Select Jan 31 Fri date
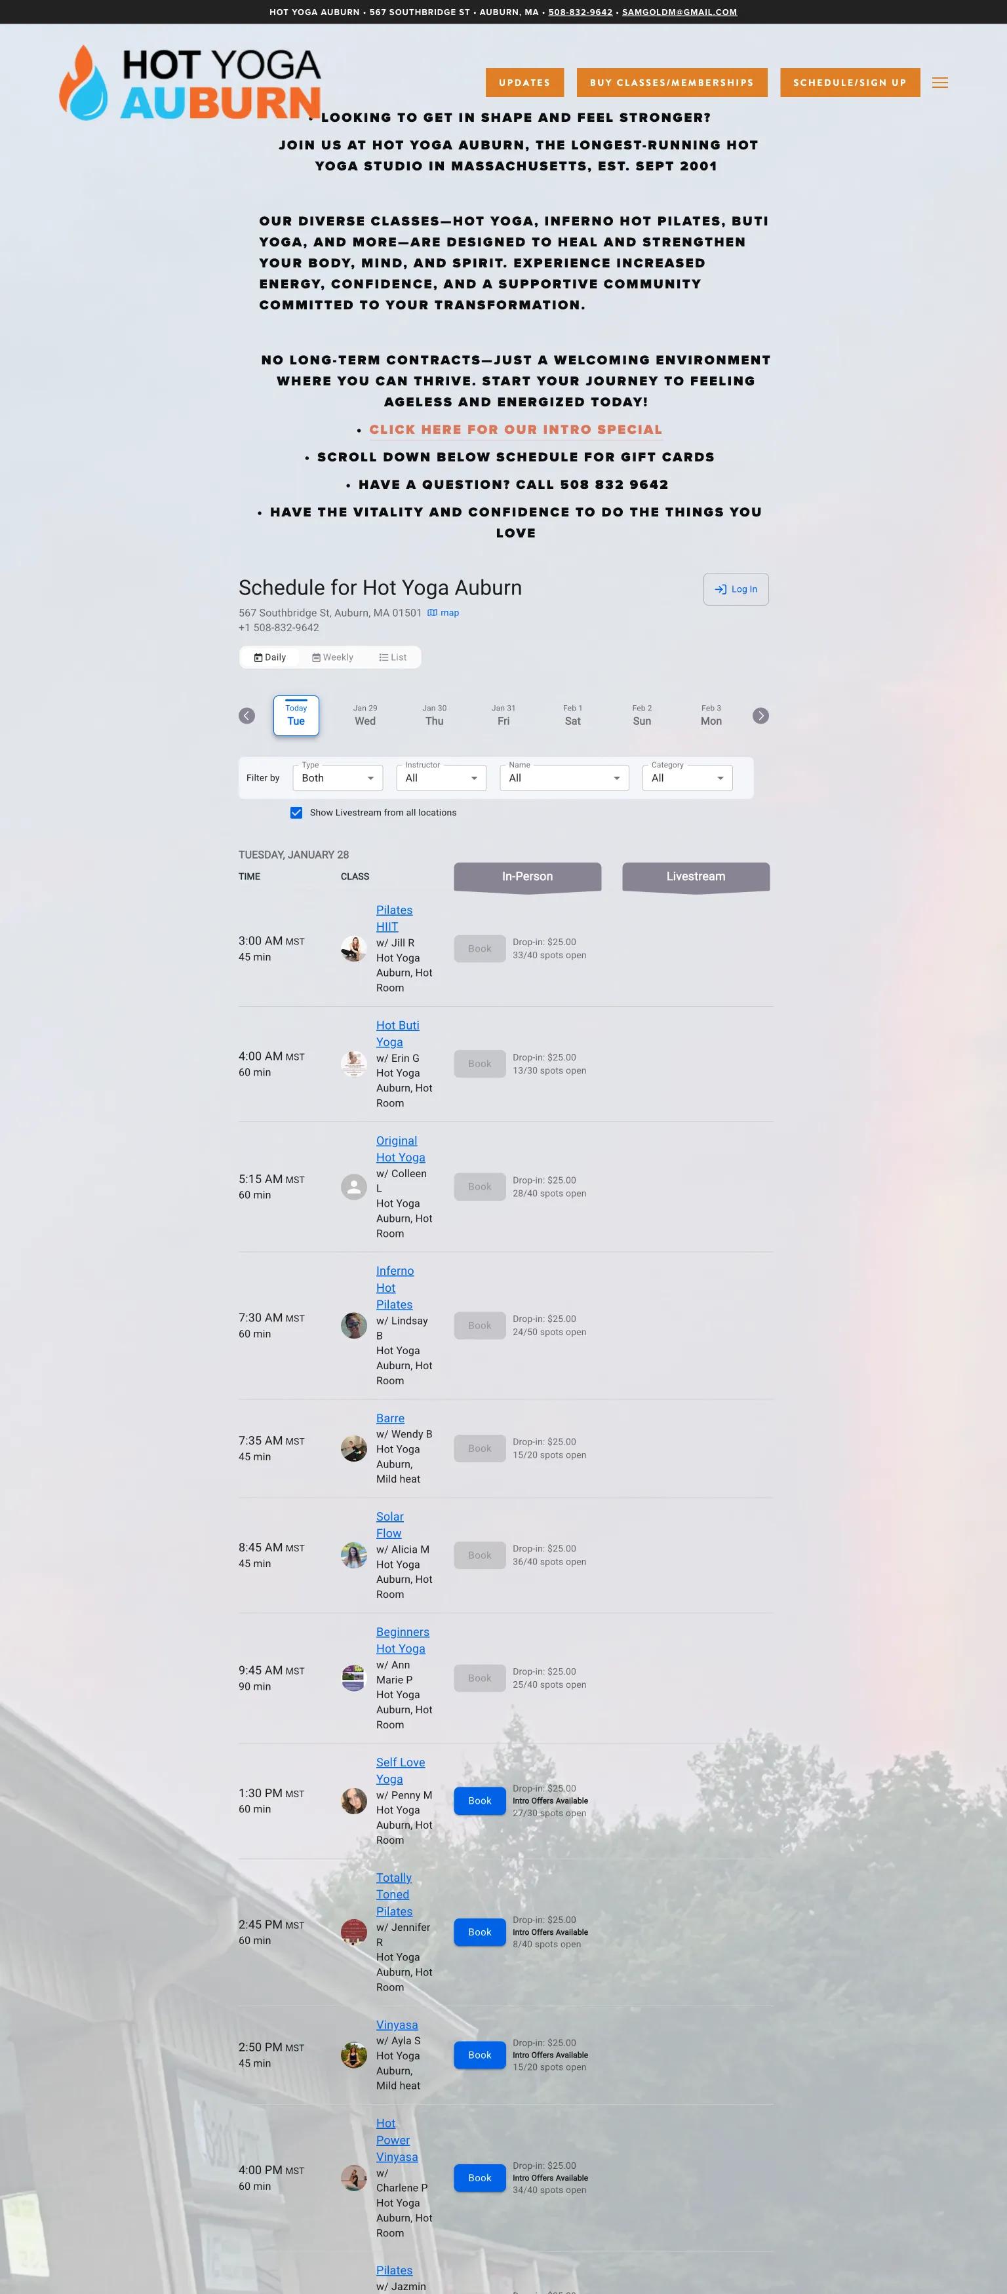 pos(503,716)
